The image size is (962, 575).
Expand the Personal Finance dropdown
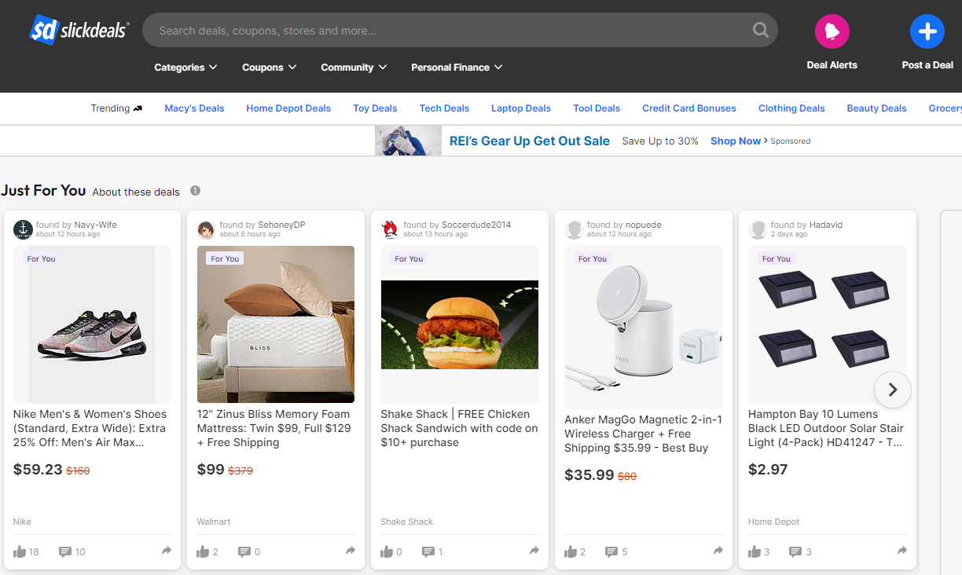point(457,68)
